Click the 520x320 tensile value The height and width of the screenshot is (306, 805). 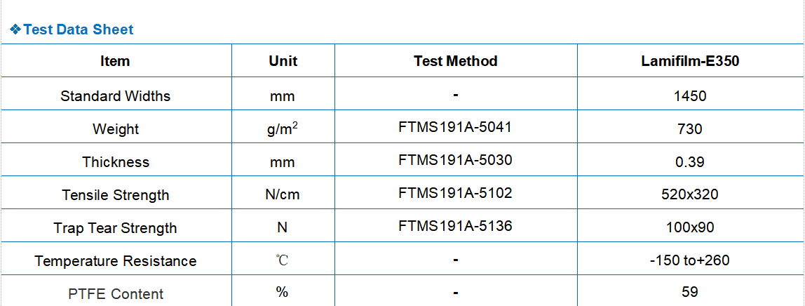(690, 194)
